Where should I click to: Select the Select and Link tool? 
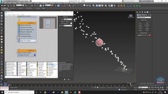tap(8, 5)
